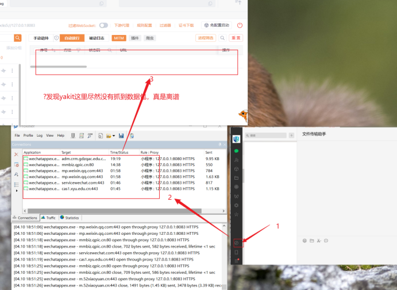The height and width of the screenshot is (290, 397).
Task: Click the sort icon on 序号 column
Action: click(53, 50)
